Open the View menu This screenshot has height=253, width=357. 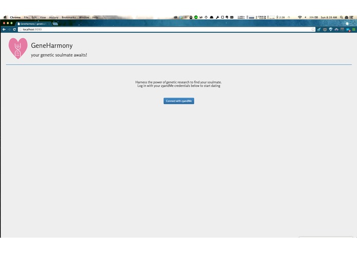click(43, 17)
